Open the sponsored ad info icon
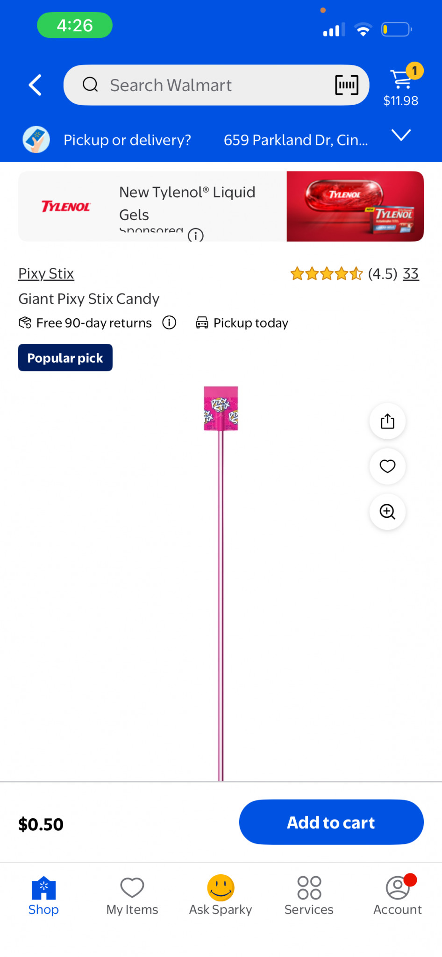Viewport: 442px width, 957px height. pyautogui.click(x=195, y=235)
